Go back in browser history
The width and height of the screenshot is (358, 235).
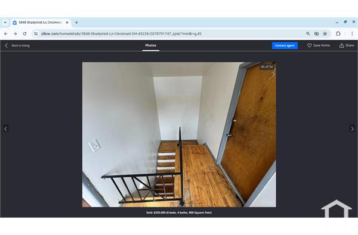point(6,34)
